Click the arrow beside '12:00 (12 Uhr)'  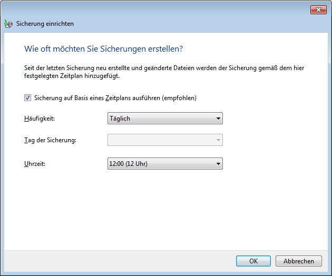click(218, 164)
